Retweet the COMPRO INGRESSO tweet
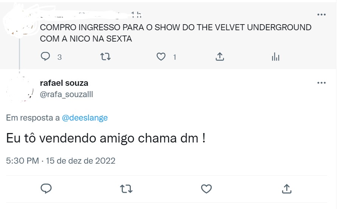This screenshot has height=209, width=338. point(105,57)
